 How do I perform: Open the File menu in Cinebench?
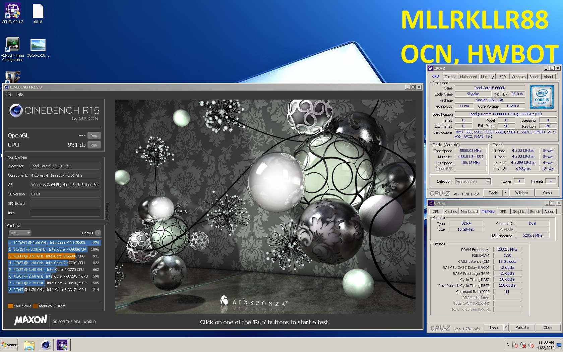(8, 94)
